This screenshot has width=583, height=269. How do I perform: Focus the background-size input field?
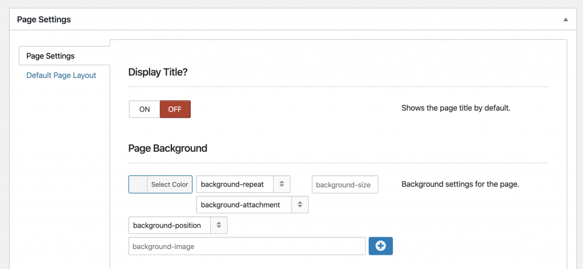click(345, 184)
